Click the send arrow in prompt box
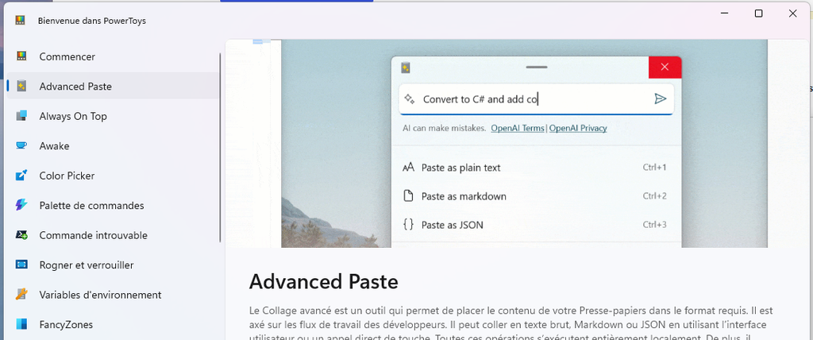Image resolution: width=813 pixels, height=340 pixels. [660, 99]
